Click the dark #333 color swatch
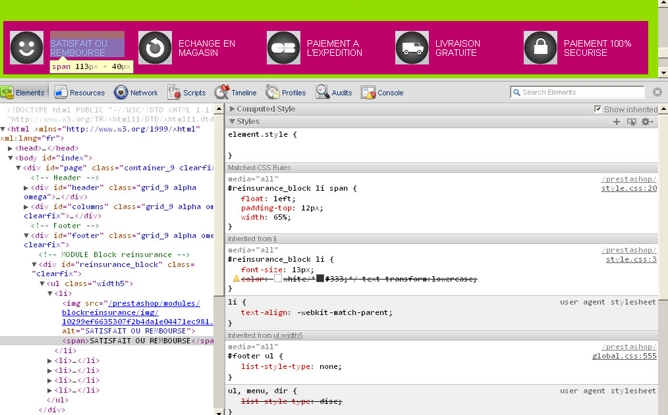Viewport: 668px width, 415px height. (x=320, y=279)
